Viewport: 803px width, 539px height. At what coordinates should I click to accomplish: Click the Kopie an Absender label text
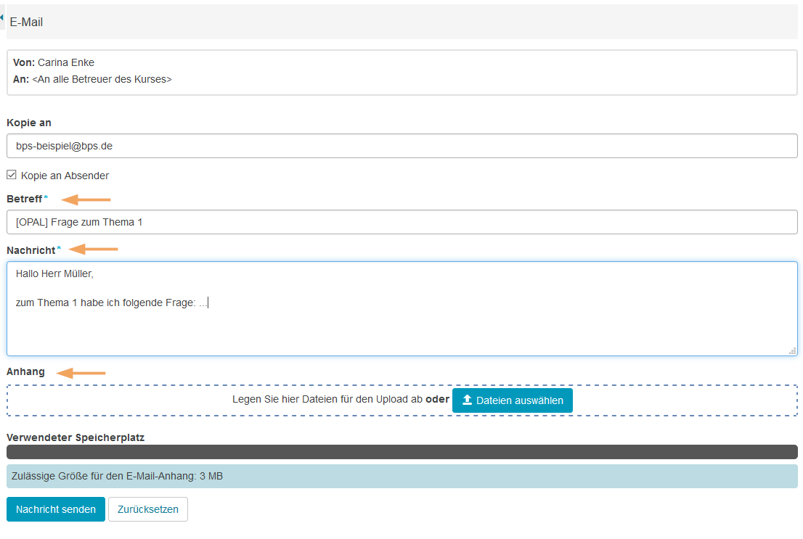[x=65, y=176]
